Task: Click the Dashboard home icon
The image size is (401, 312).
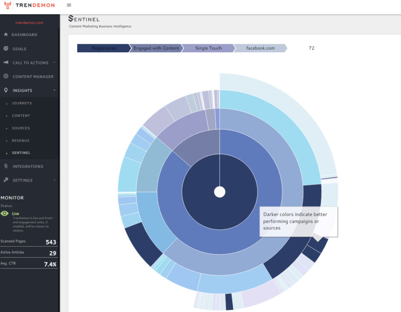Action: [x=6, y=34]
